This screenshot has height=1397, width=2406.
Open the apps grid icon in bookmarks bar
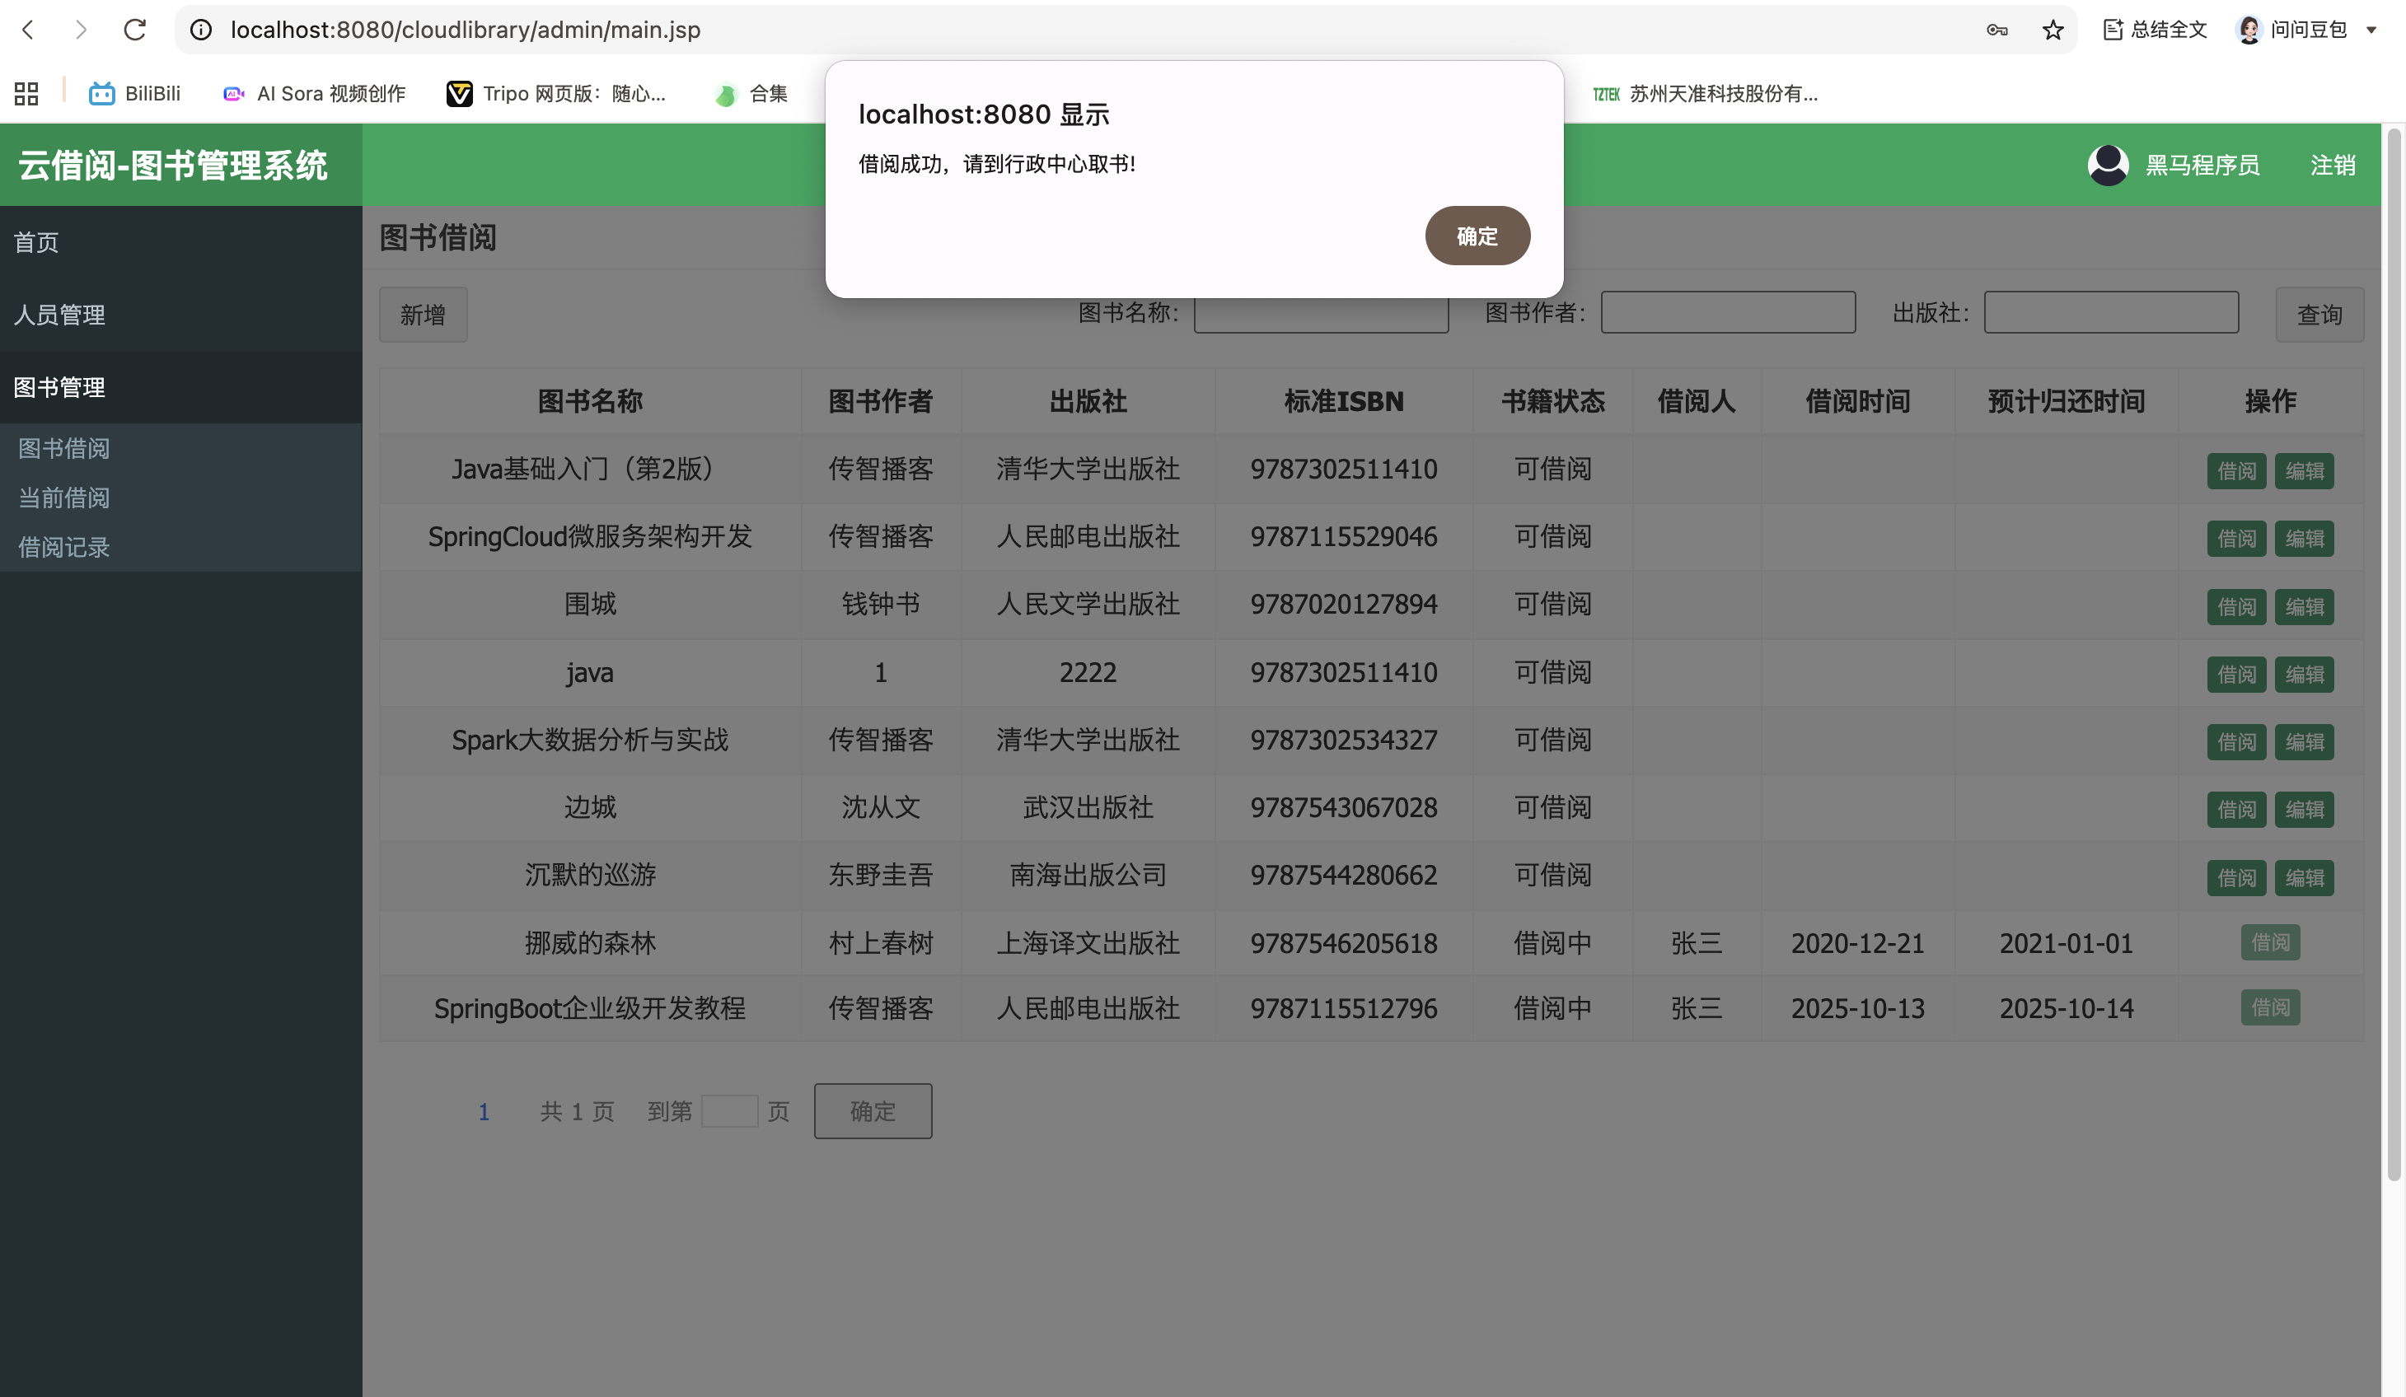tap(26, 94)
